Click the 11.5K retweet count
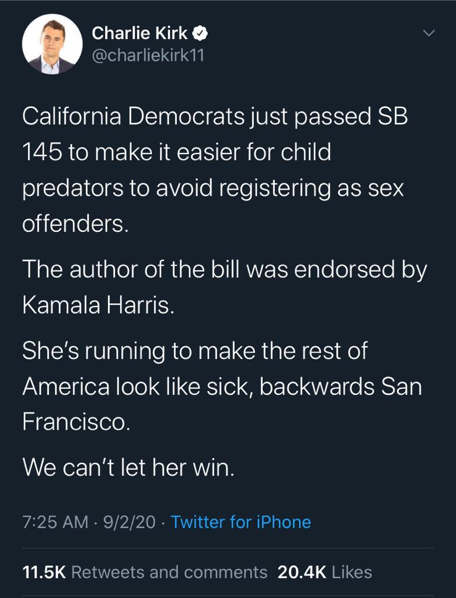This screenshot has height=598, width=456. (44, 572)
